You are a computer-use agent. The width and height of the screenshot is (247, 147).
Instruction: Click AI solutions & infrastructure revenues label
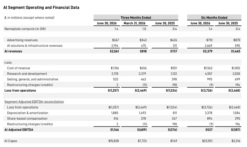pos(35,46)
